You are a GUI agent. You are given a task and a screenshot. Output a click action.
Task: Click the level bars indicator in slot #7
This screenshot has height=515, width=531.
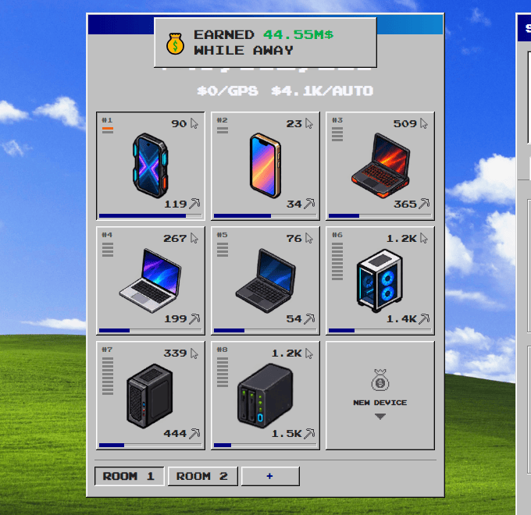click(x=108, y=376)
